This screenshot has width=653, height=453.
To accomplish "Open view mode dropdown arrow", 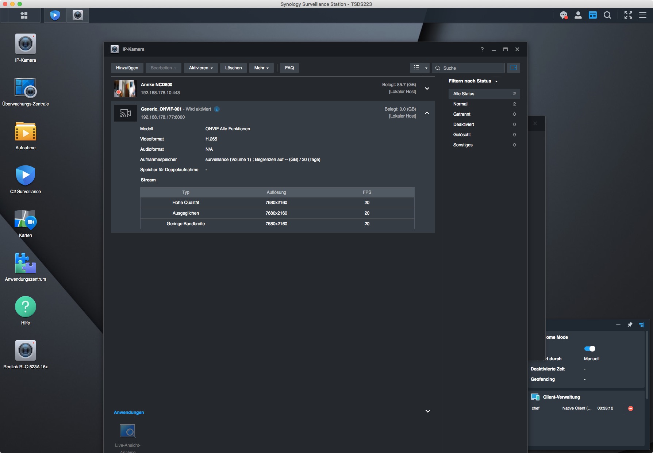I will [x=426, y=68].
